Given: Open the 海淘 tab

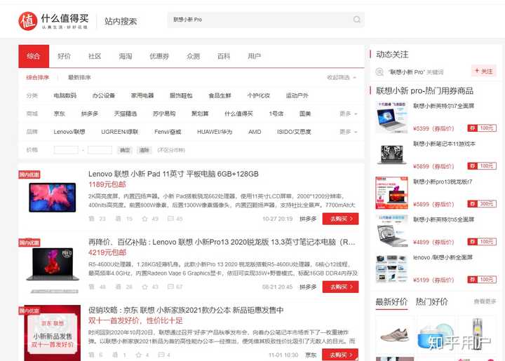Looking at the screenshot, I should 126,56.
